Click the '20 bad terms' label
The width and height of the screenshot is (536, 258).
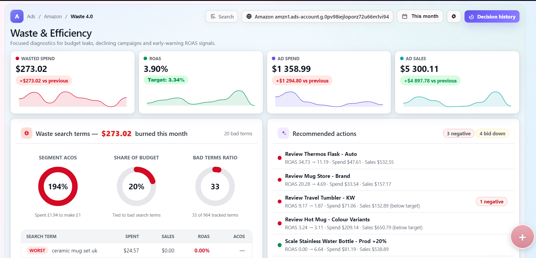click(x=238, y=134)
